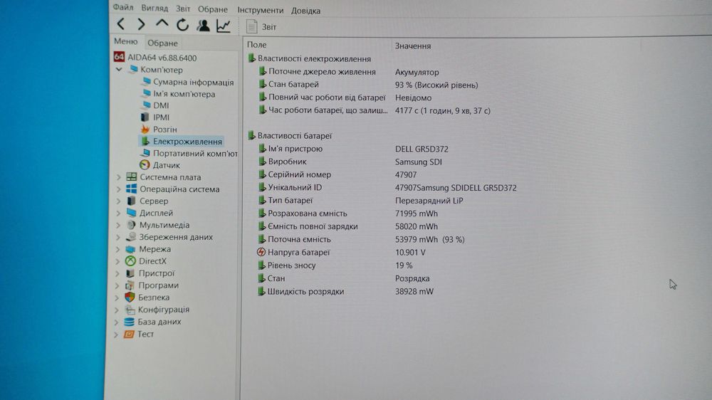Go up one level with the Up arrow
712x400 pixels.
[x=162, y=23]
